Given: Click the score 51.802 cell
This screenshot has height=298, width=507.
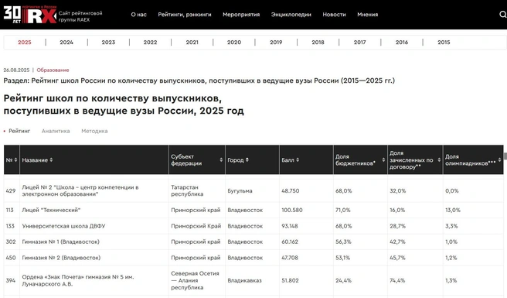Looking at the screenshot, I should [x=290, y=280].
